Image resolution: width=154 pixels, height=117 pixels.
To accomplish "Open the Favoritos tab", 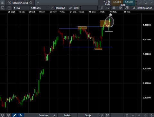I will click(x=43, y=115).
